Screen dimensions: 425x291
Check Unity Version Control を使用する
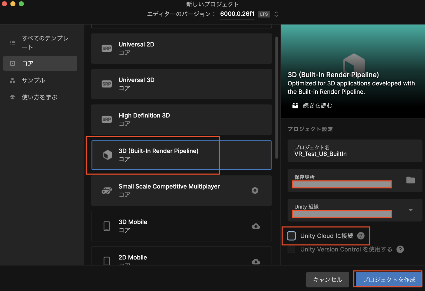point(291,249)
